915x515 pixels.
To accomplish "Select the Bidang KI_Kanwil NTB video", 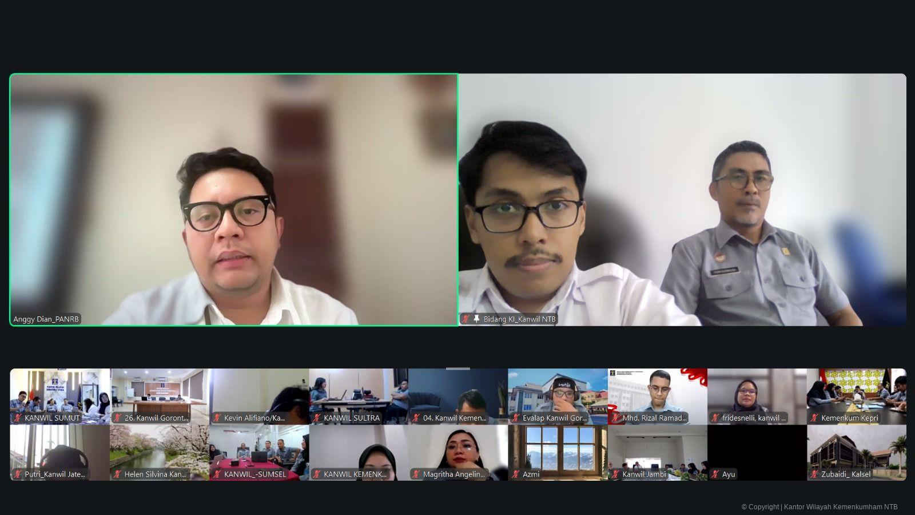I will point(682,200).
